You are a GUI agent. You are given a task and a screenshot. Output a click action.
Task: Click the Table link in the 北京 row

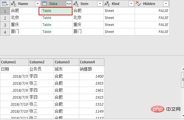(47, 18)
